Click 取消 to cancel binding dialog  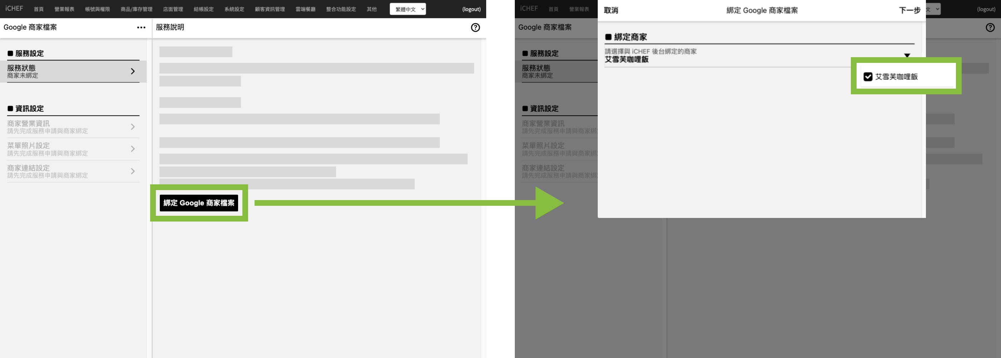click(611, 10)
